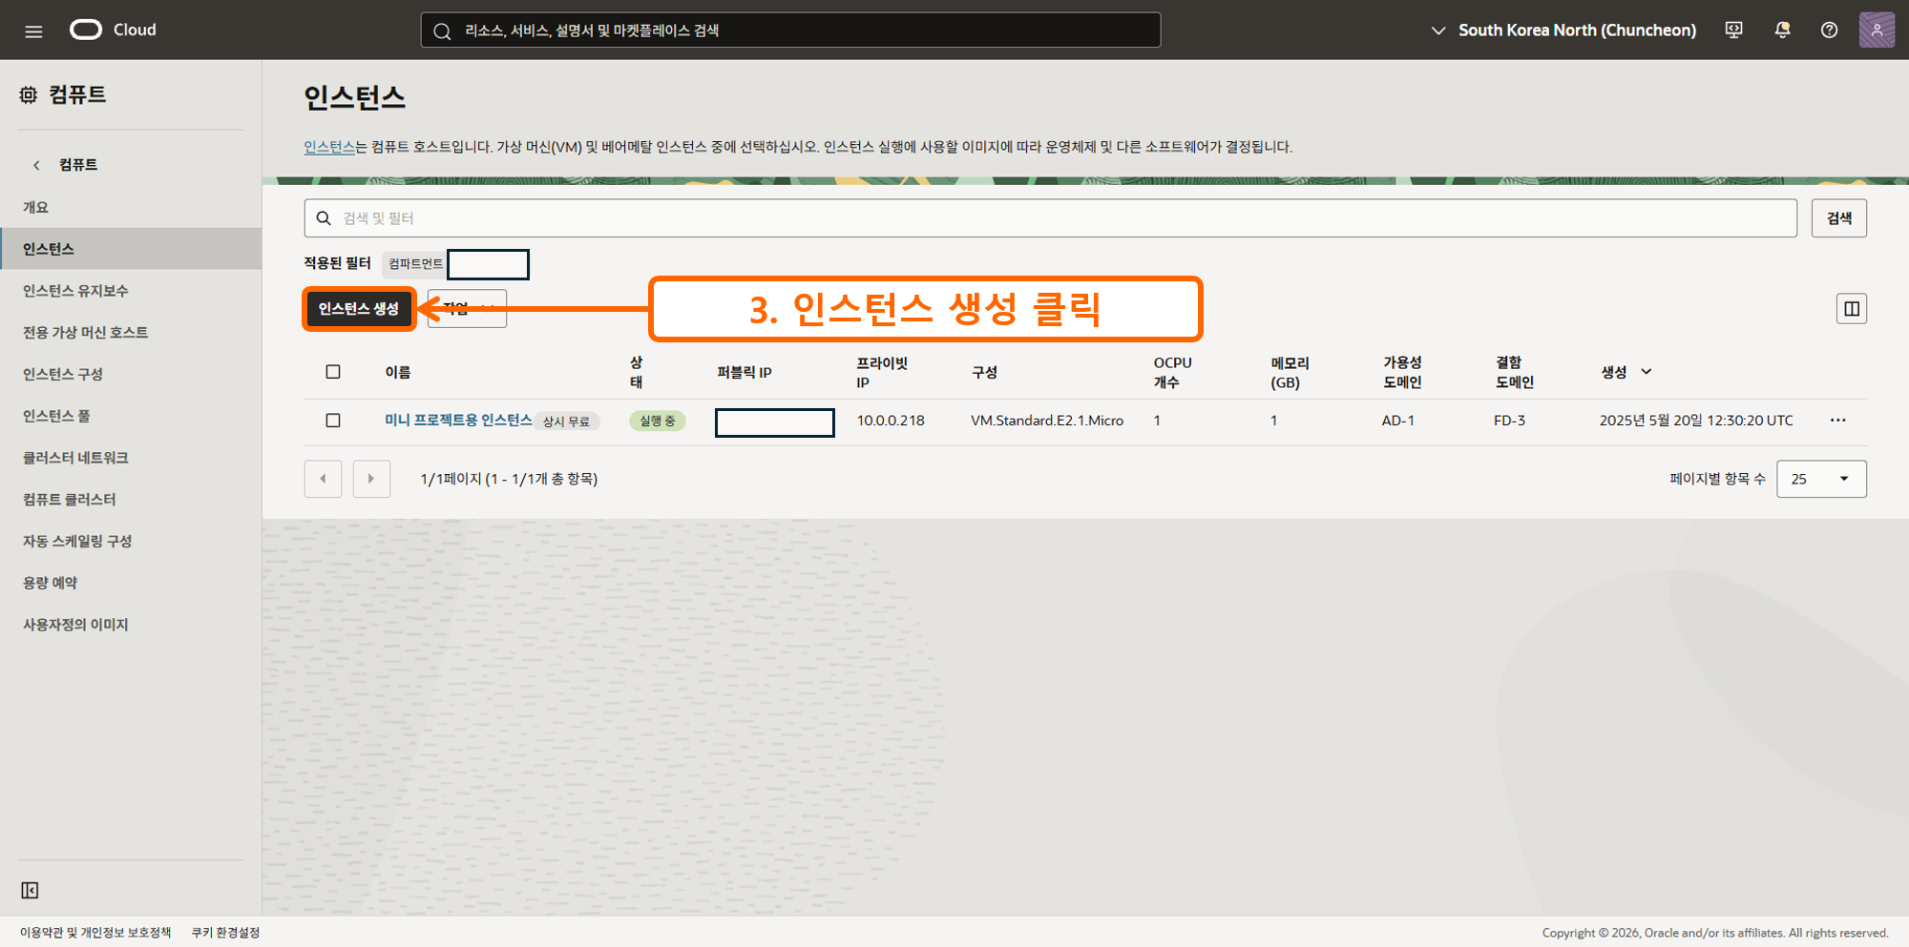Go back using the 컴퓨트 chevron
1909x947 pixels.
click(x=36, y=165)
